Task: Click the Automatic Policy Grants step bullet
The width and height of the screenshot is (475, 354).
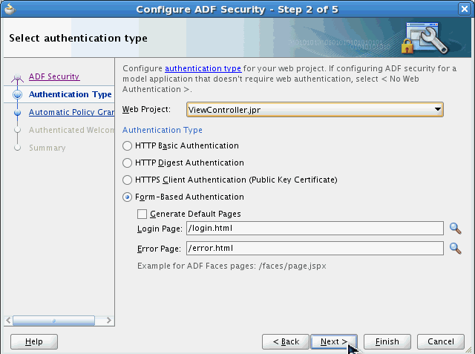Action: 18,112
